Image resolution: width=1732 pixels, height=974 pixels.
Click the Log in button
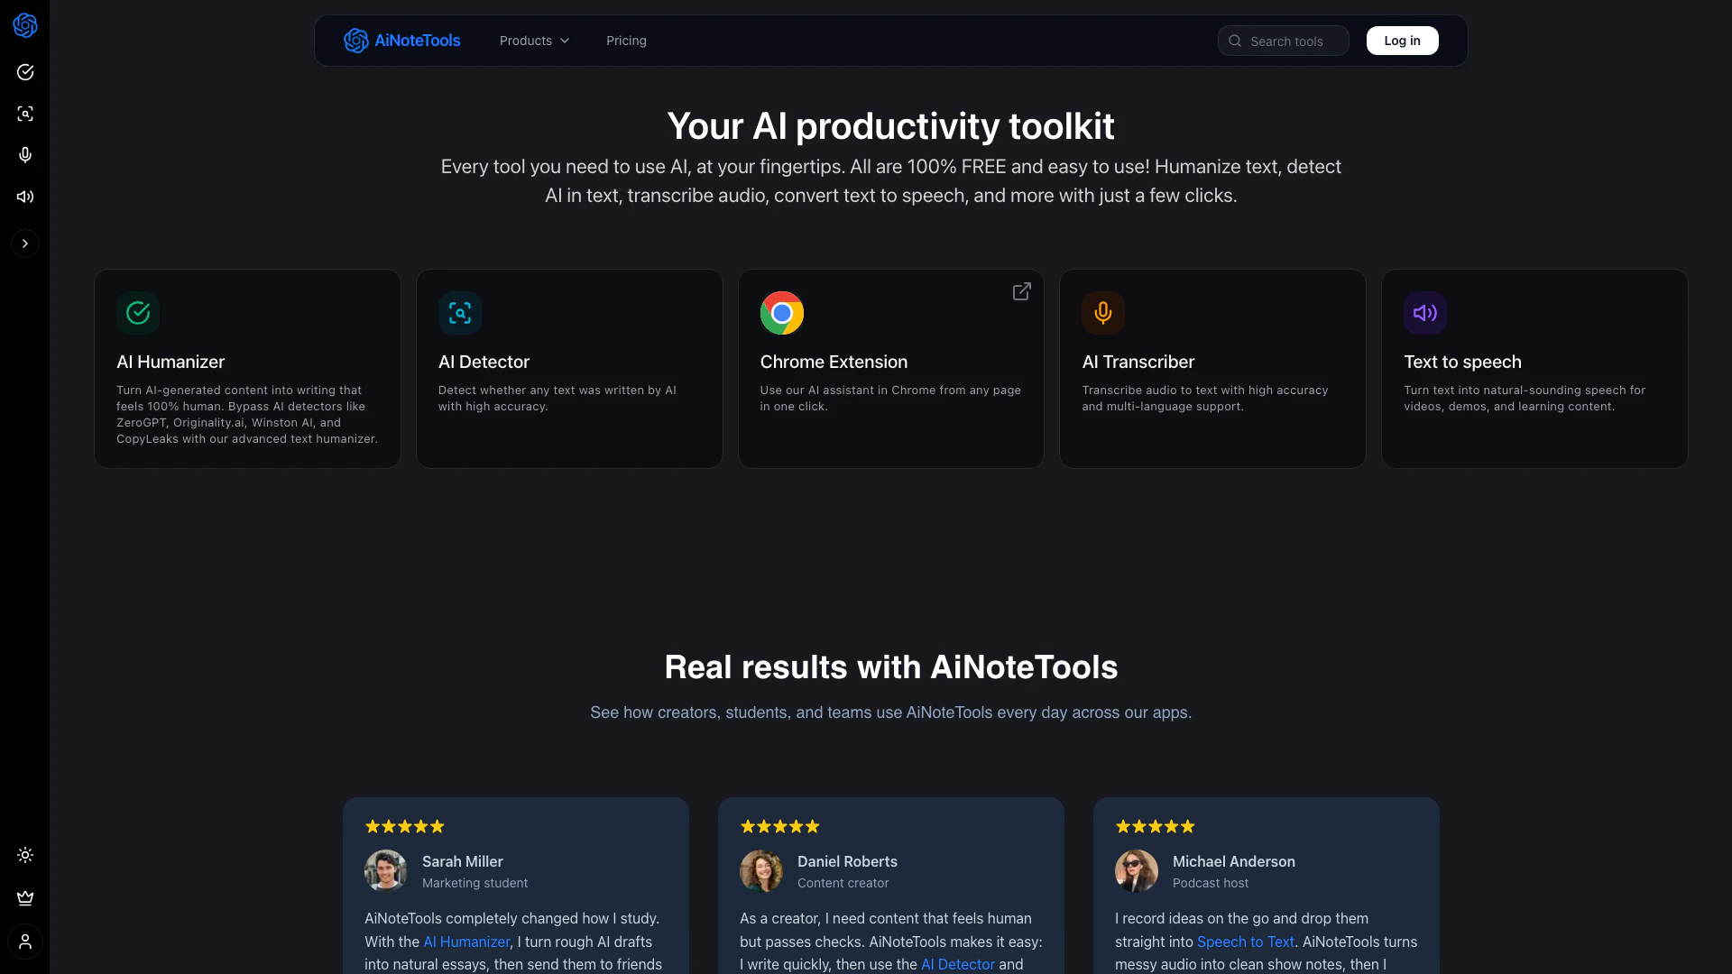[x=1402, y=41]
